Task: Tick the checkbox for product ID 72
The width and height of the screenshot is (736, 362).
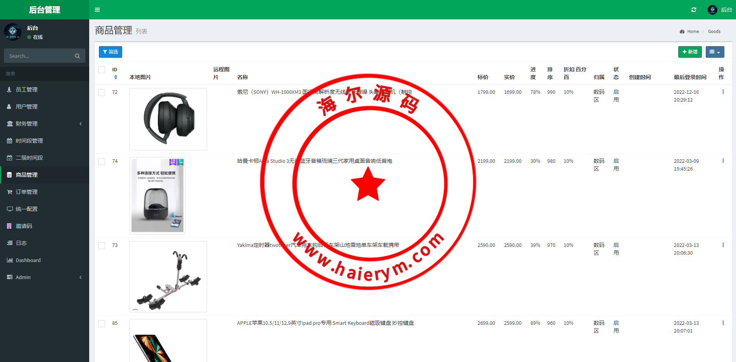Action: click(x=102, y=92)
